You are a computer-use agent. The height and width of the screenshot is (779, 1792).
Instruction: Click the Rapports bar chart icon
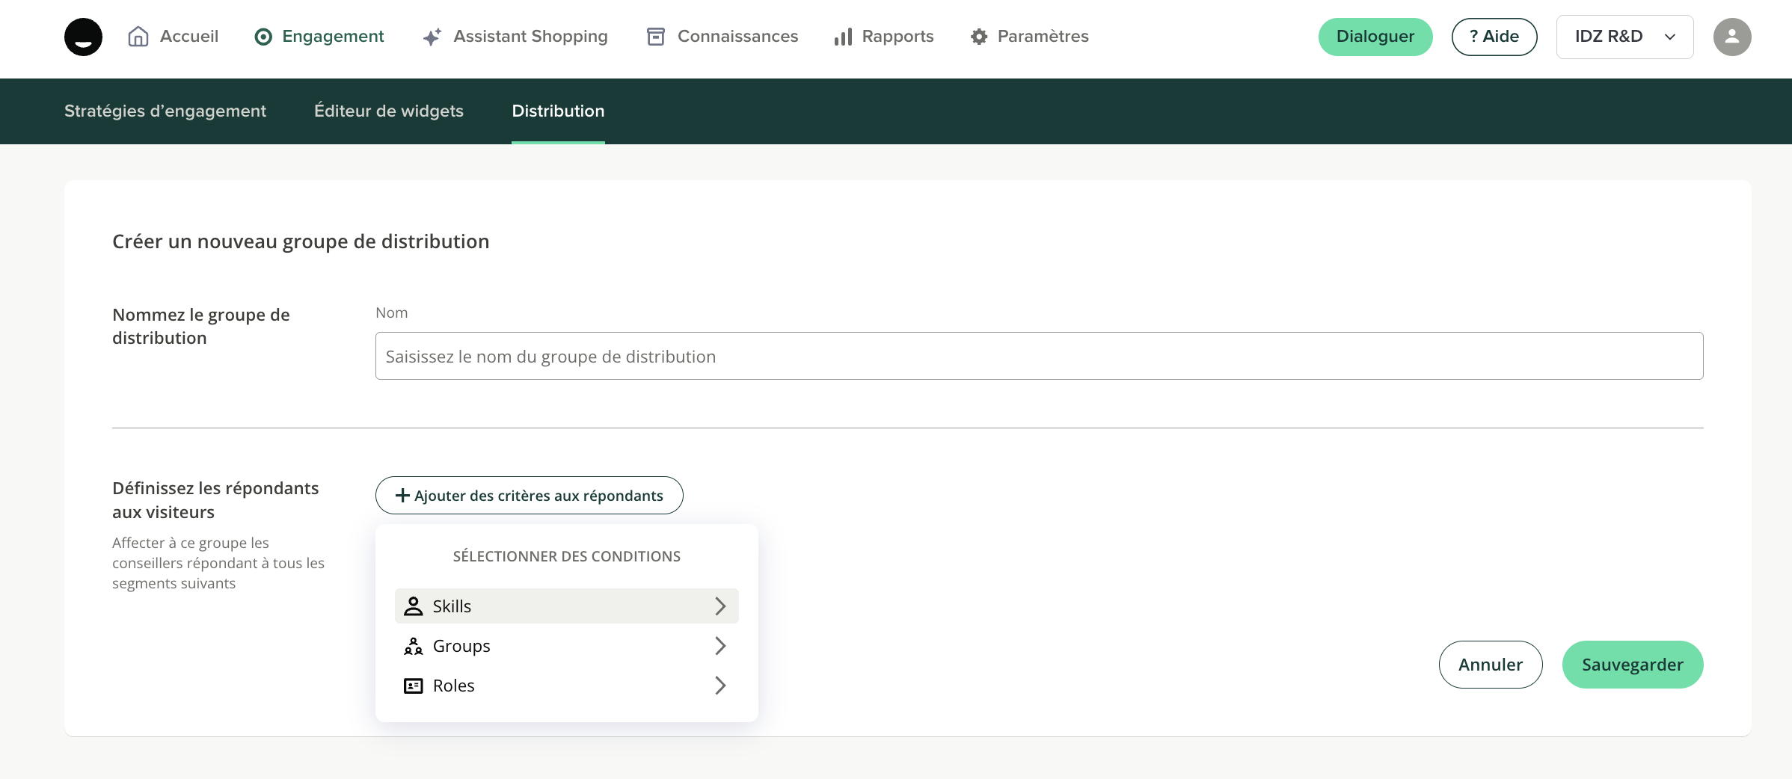coord(843,37)
